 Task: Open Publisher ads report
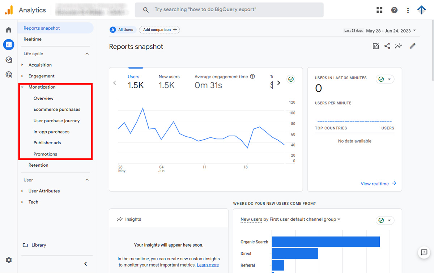[47, 143]
